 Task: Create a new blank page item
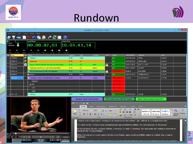point(24,37)
